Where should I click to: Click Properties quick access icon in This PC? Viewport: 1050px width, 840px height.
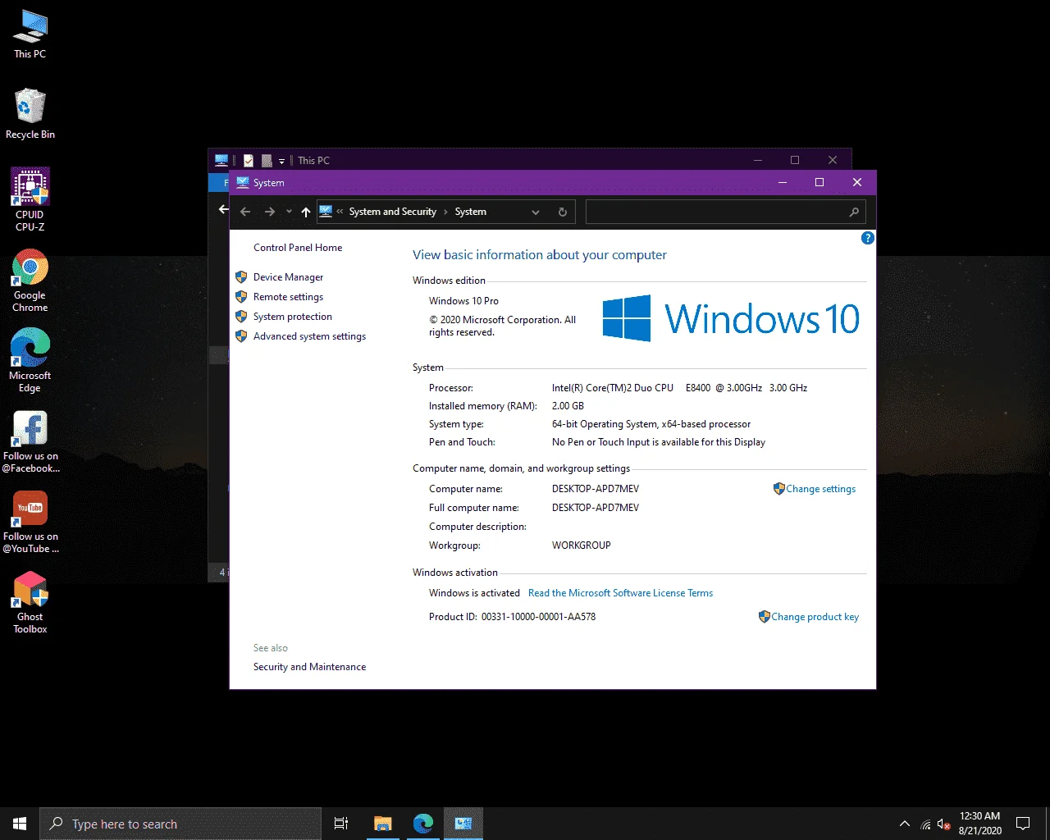(249, 161)
